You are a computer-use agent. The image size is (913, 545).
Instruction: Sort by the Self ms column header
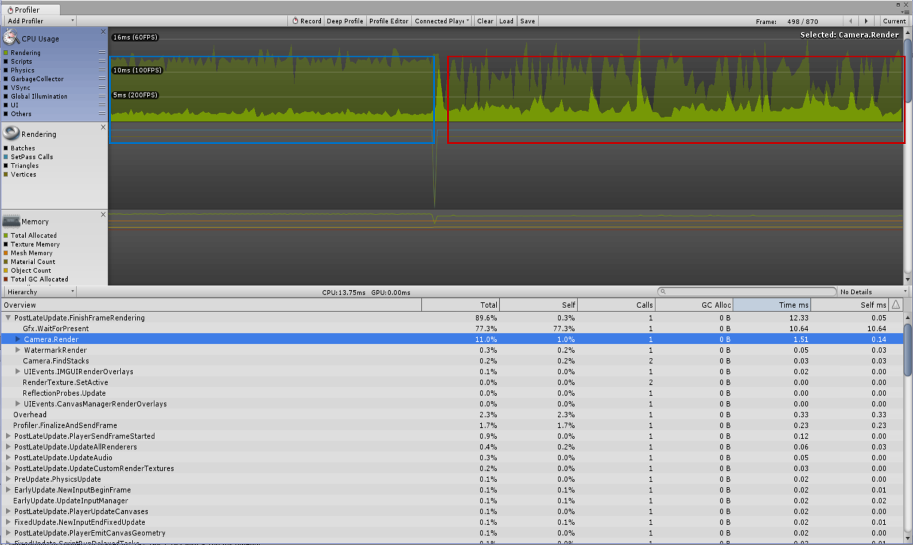[x=849, y=305]
